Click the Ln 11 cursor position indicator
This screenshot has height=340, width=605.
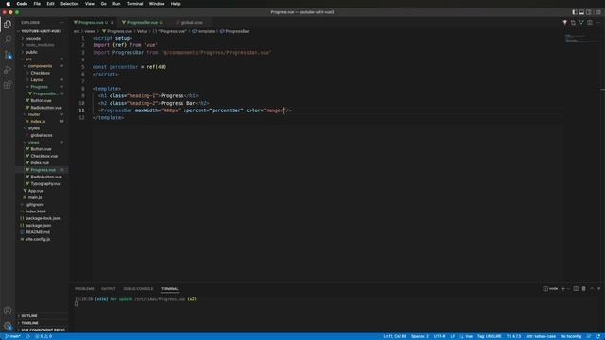click(394, 336)
